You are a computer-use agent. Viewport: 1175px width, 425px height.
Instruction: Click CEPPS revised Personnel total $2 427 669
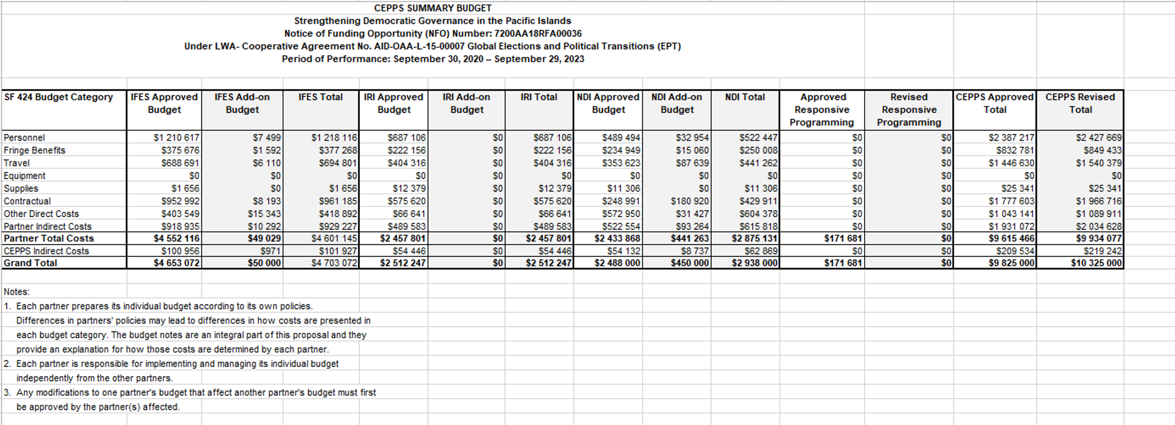1099,138
